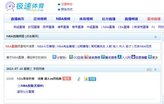The image size is (164, 104).
Task: Click the 极速体育 site logo
Action: pos(25,7)
